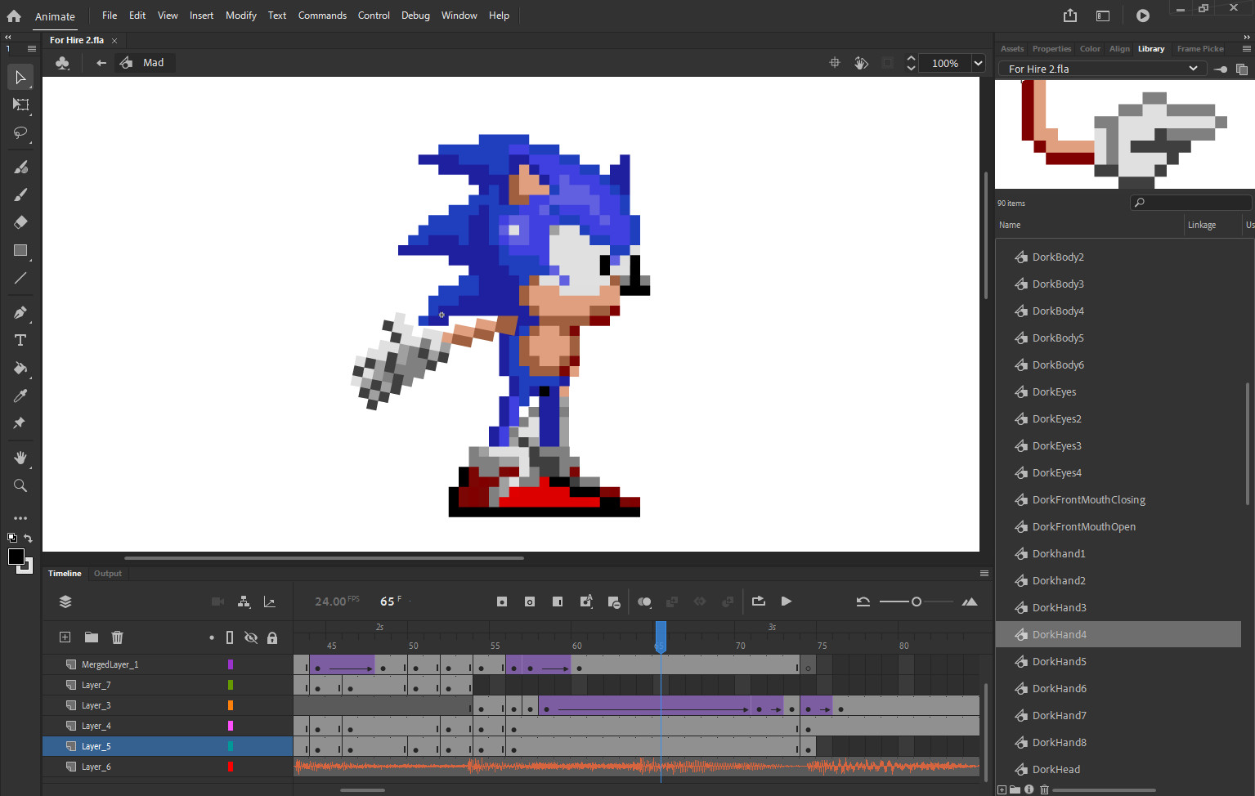Open the library document dropdown showing For Hire 2.fla
1255x796 pixels.
click(x=1194, y=69)
